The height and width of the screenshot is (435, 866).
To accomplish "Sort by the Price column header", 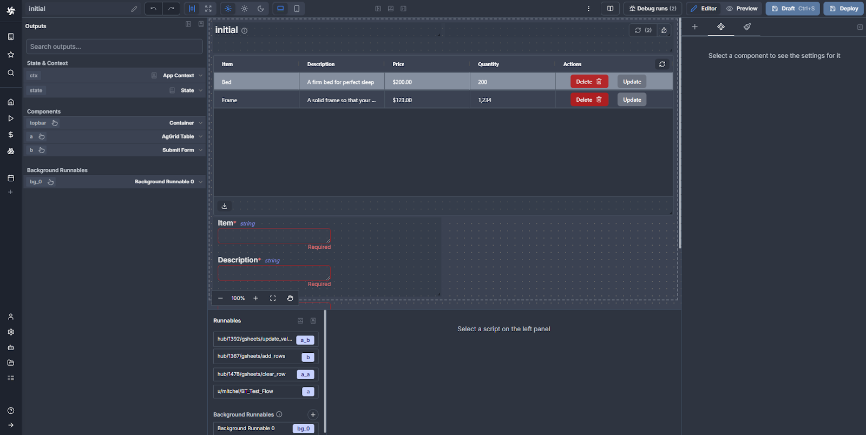I will pos(398,64).
